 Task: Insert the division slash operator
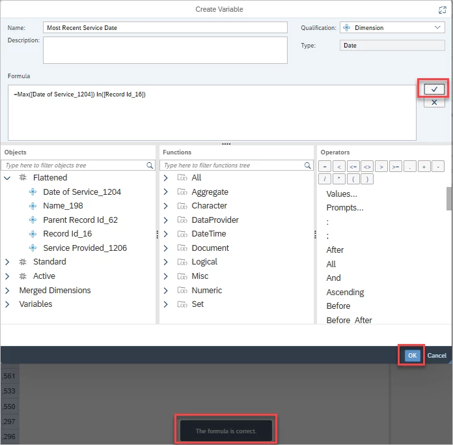pyautogui.click(x=325, y=179)
